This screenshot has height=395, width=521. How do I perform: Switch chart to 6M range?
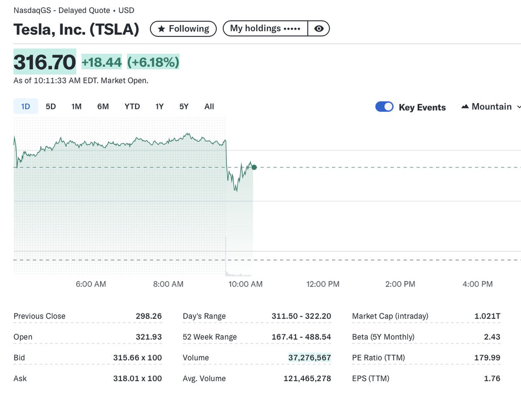pos(103,106)
